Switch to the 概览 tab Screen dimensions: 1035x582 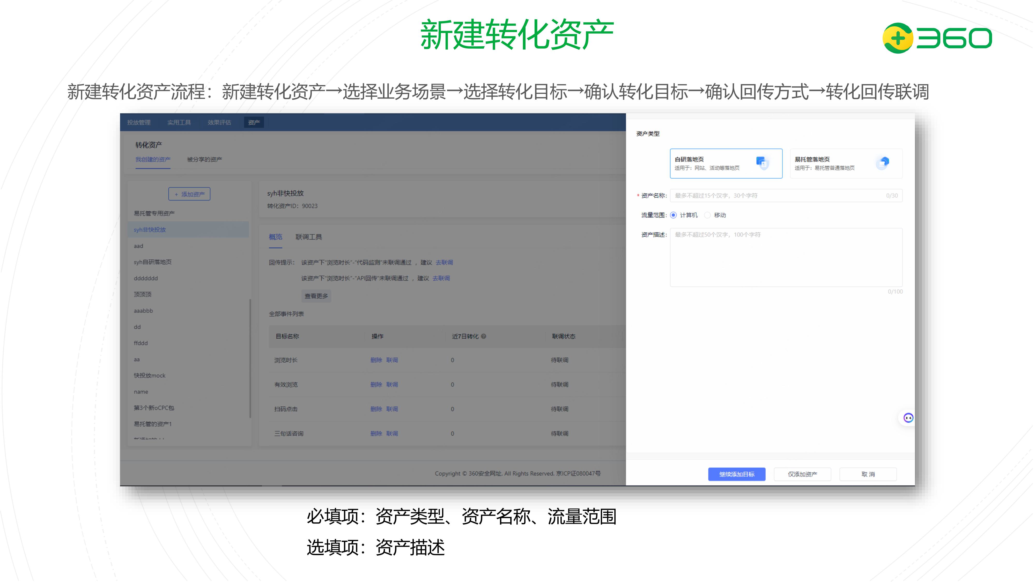[276, 237]
